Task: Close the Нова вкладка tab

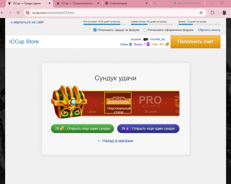Action: click(x=147, y=3)
